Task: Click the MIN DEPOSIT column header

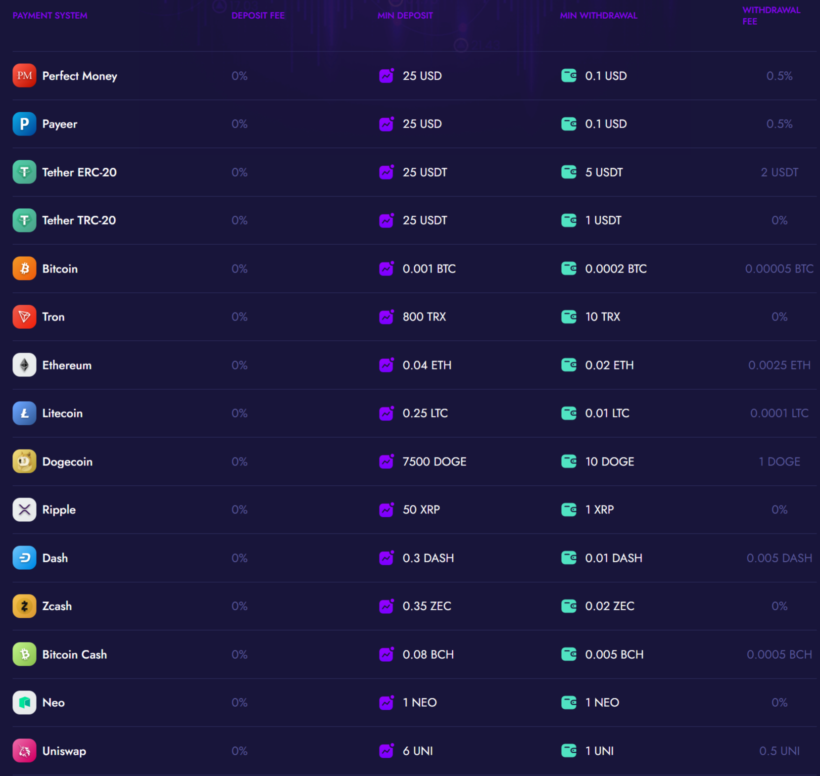Action: [405, 16]
